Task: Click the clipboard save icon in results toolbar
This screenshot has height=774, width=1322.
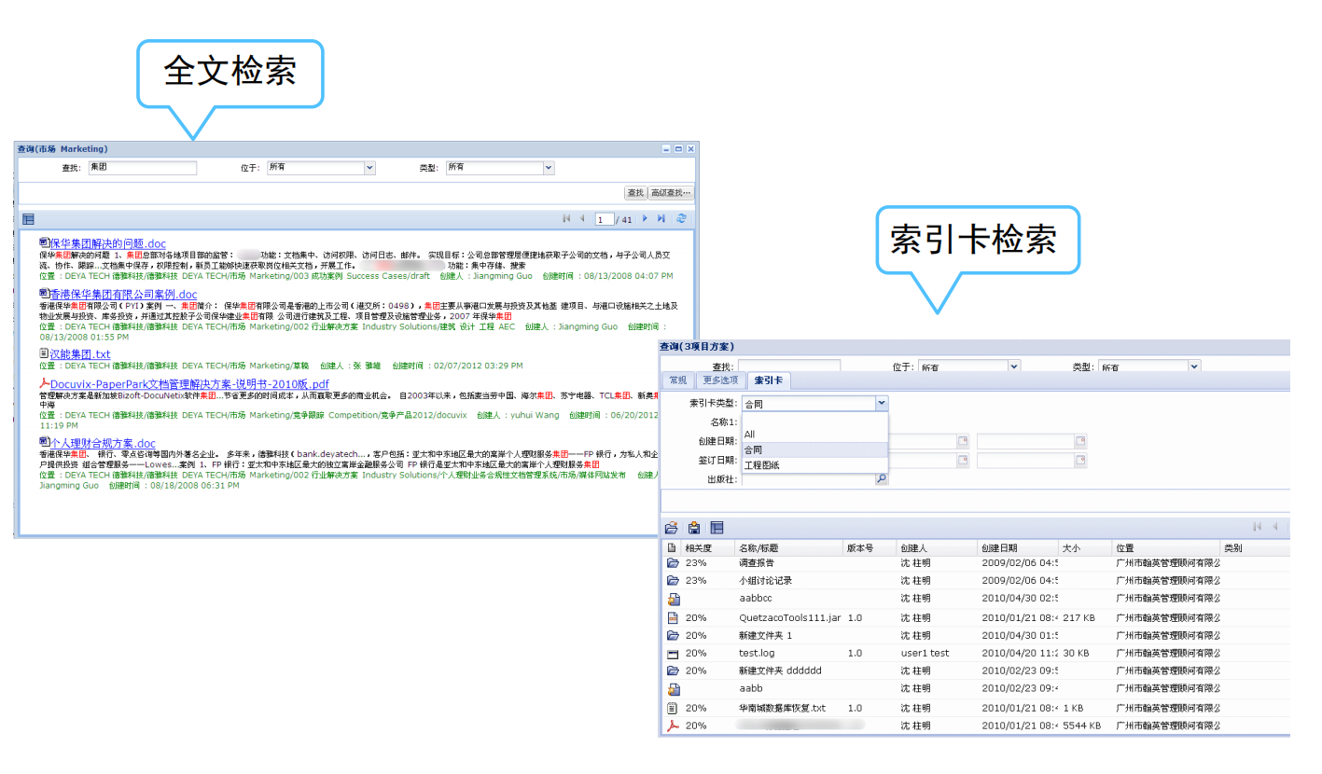Action: pyautogui.click(x=694, y=528)
